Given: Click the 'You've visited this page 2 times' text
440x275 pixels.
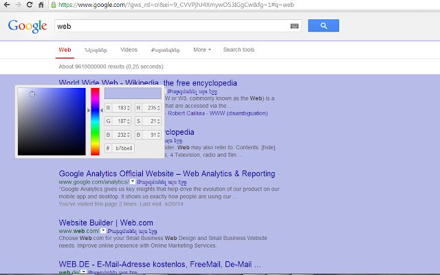Looking at the screenshot, I should pos(98,204).
